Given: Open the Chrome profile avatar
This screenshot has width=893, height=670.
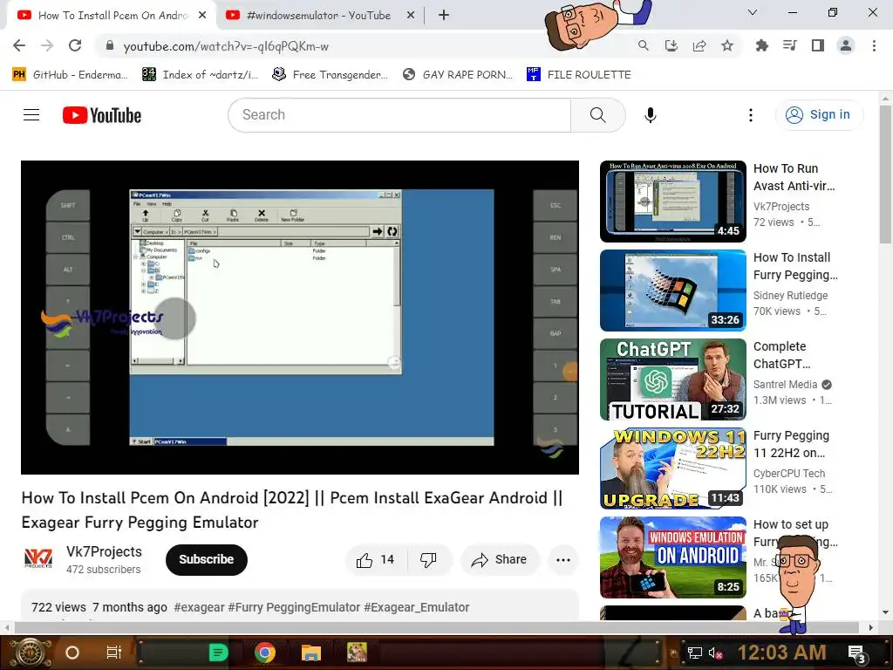Looking at the screenshot, I should pyautogui.click(x=846, y=45).
